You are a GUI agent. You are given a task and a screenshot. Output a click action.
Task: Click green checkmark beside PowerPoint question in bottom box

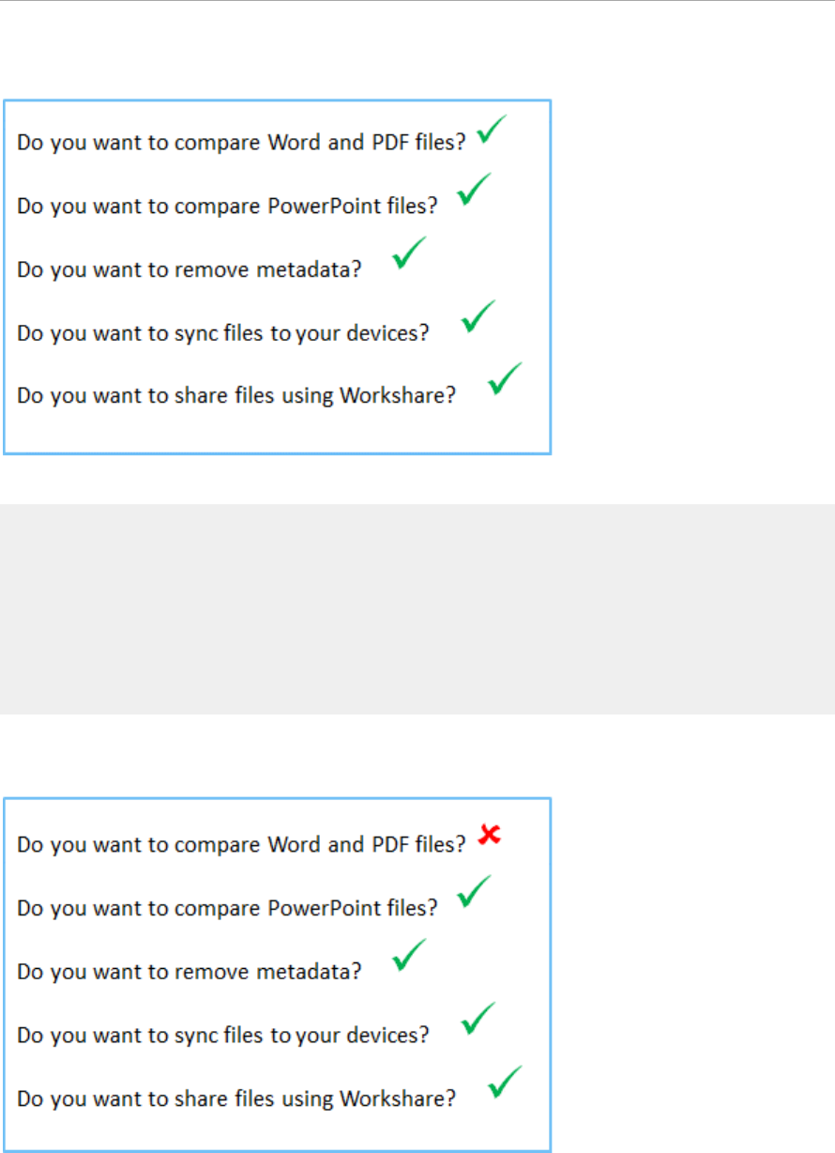click(474, 892)
